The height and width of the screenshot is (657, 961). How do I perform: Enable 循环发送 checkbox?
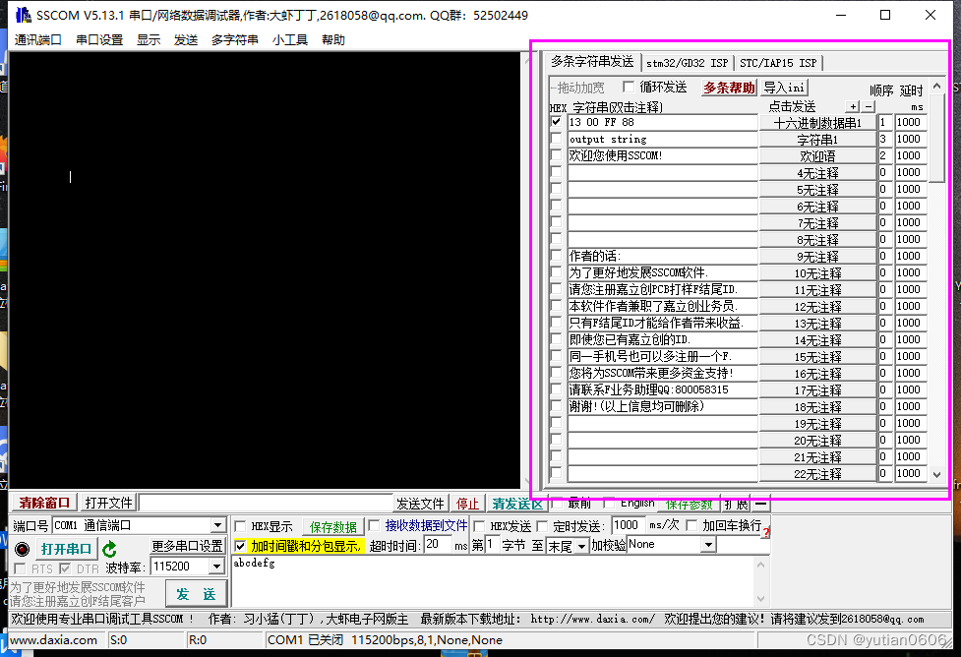click(x=629, y=87)
